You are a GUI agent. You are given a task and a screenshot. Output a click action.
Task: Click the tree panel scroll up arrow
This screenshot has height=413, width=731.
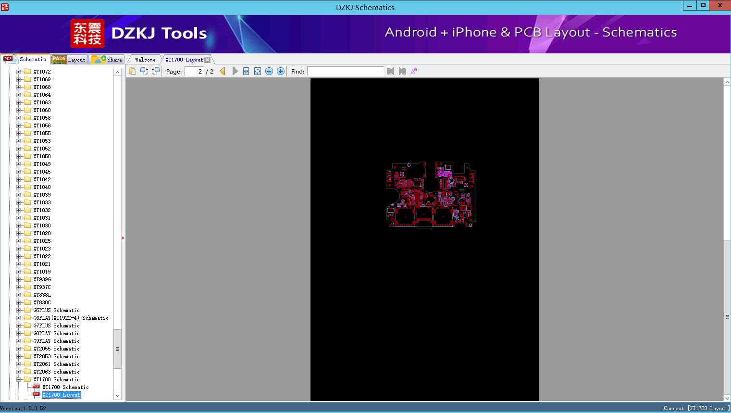[117, 72]
